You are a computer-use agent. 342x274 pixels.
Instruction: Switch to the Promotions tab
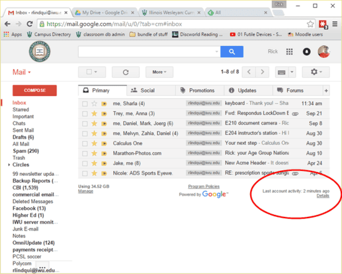point(200,91)
